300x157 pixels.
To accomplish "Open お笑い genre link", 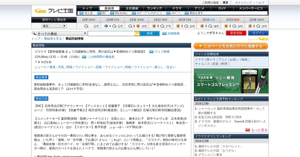I will pos(234,60).
